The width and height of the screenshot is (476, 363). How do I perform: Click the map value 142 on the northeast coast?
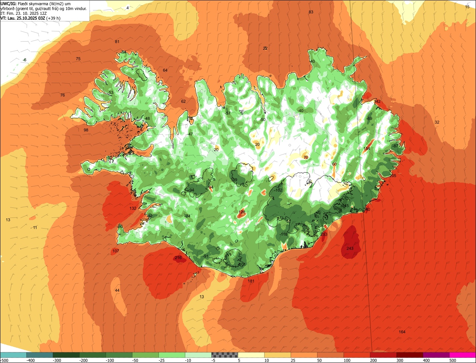pyautogui.click(x=377, y=101)
